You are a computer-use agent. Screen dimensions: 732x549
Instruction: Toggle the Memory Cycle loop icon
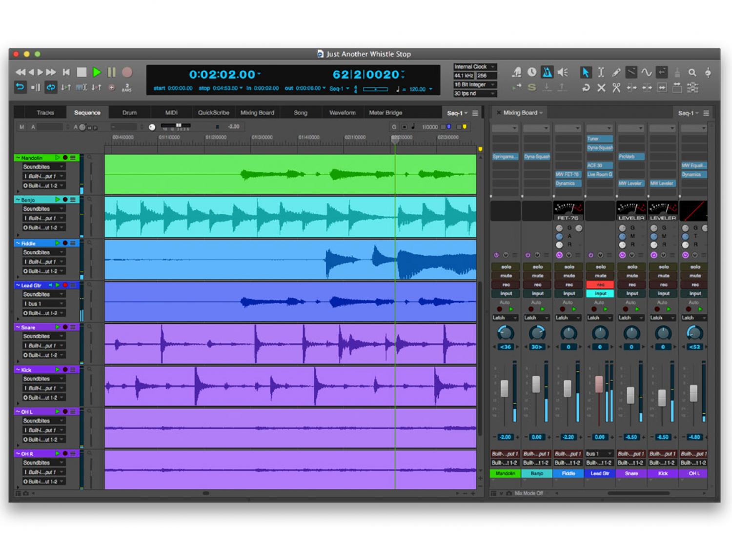coord(51,87)
